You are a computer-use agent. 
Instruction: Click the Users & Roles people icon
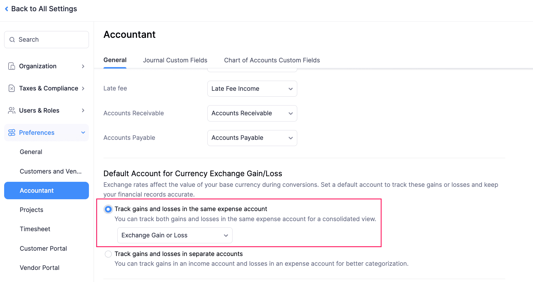click(12, 110)
